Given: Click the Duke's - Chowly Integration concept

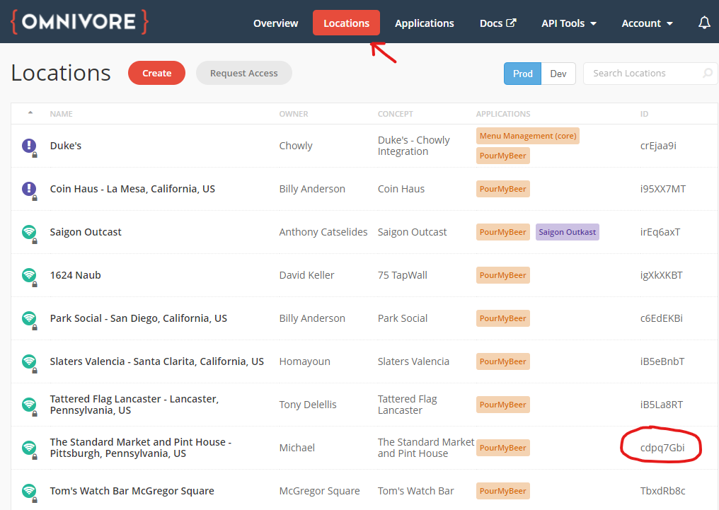Looking at the screenshot, I should tap(413, 146).
